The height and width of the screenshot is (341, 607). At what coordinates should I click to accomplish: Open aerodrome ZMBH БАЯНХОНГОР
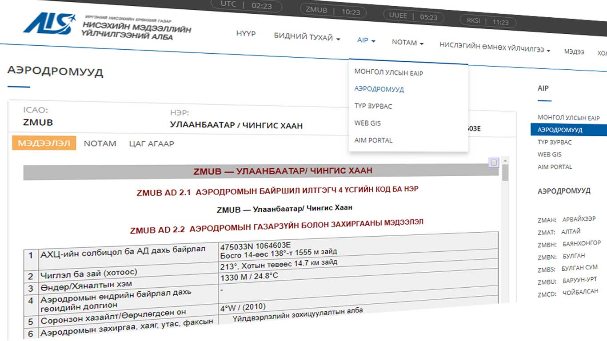click(569, 244)
